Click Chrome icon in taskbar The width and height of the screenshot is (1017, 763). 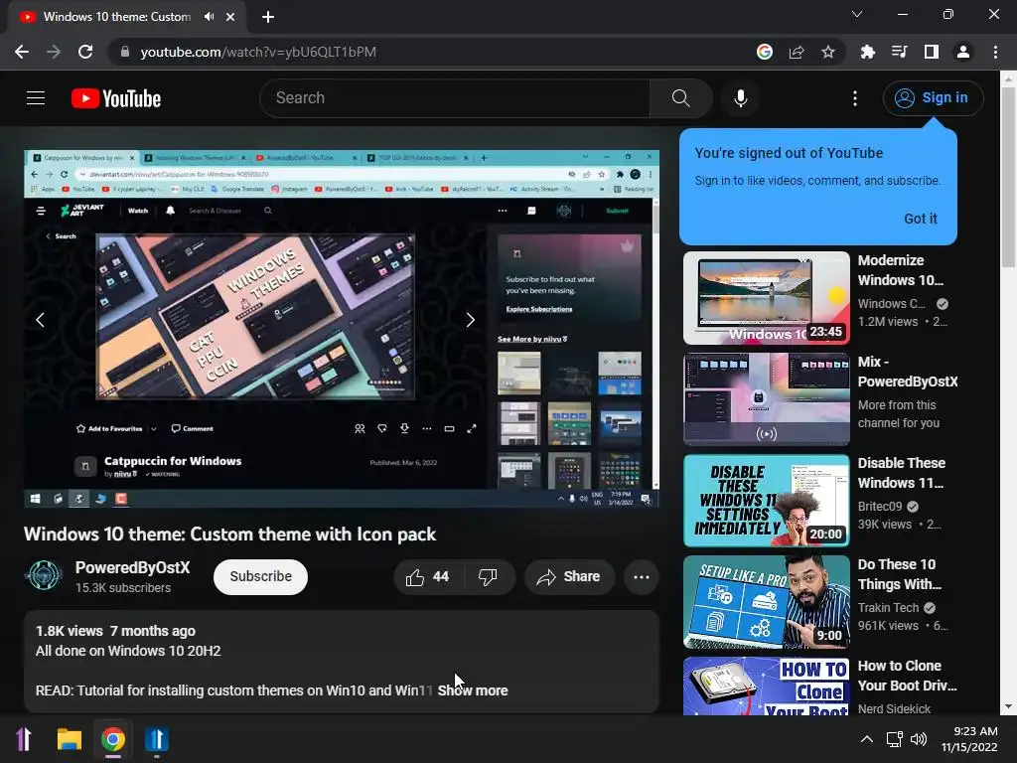113,739
